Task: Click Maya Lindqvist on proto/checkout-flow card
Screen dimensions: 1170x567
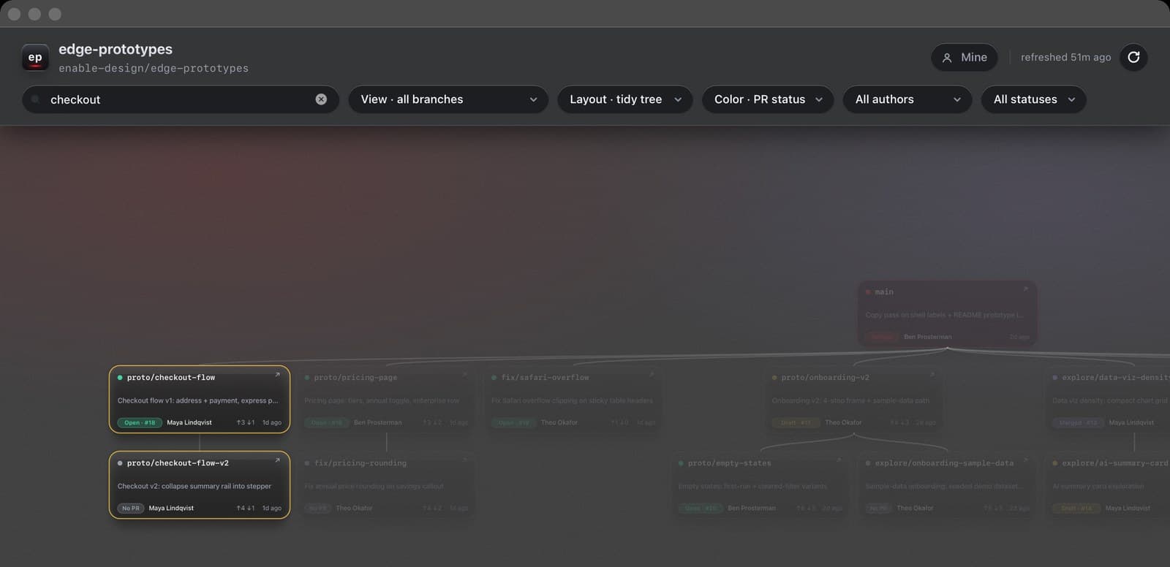Action: 189,422
